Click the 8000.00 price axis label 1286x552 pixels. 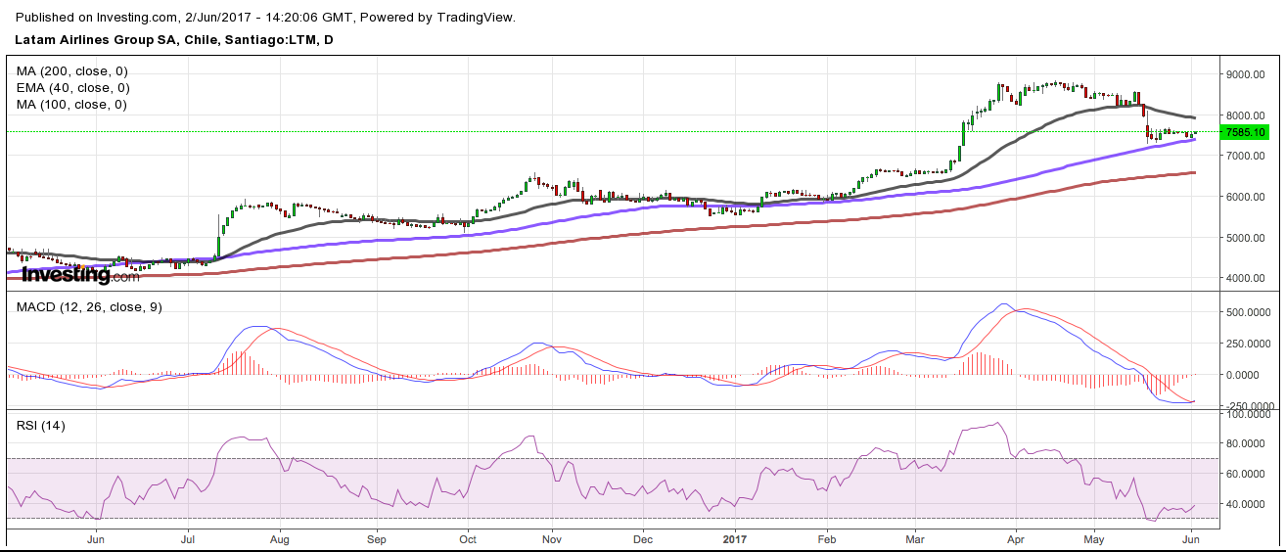tap(1245, 115)
